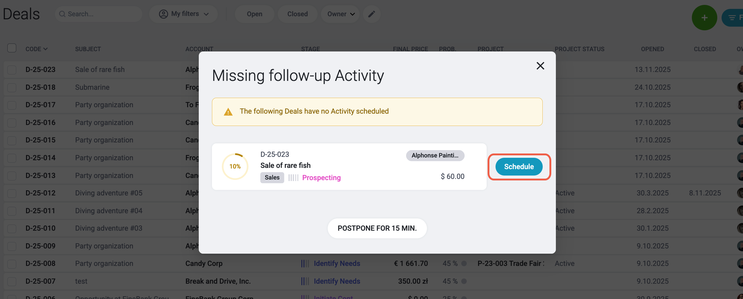Screen dimensions: 743x299
Task: Click the user avatar icon in My filters
Action: pos(164,14)
